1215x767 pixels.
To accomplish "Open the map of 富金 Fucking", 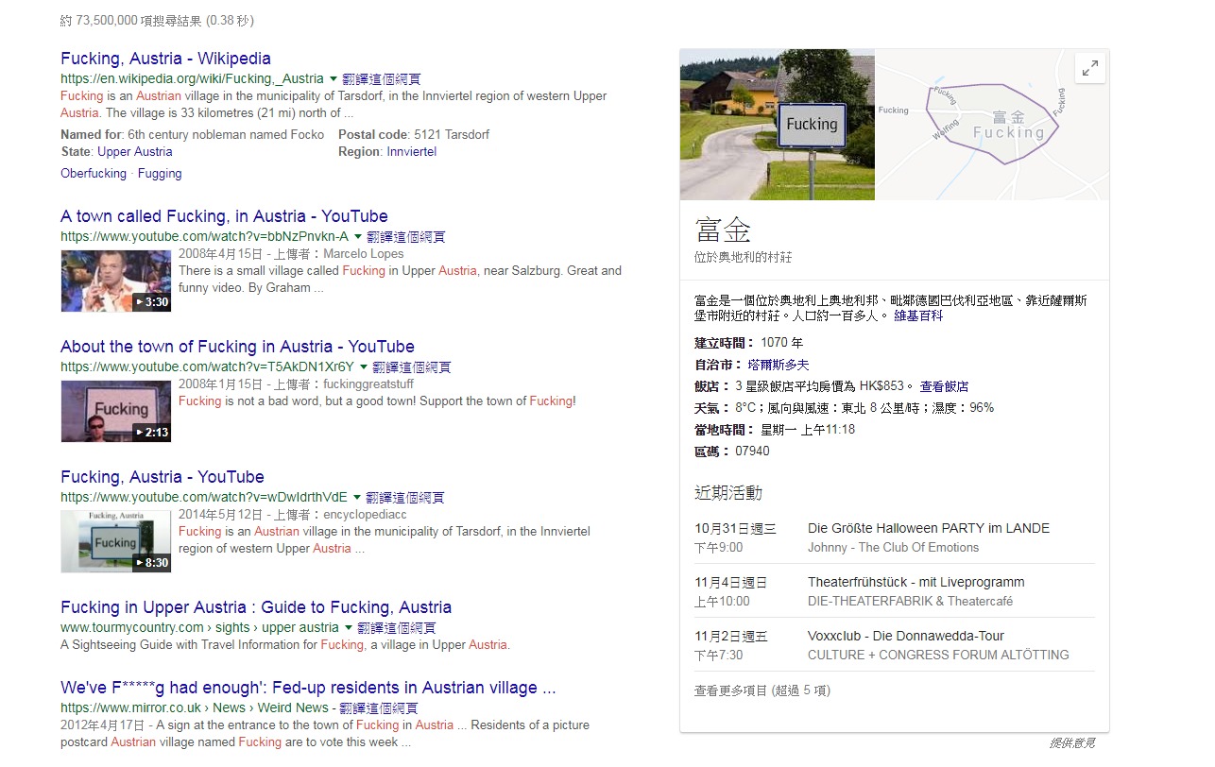I will (992, 125).
